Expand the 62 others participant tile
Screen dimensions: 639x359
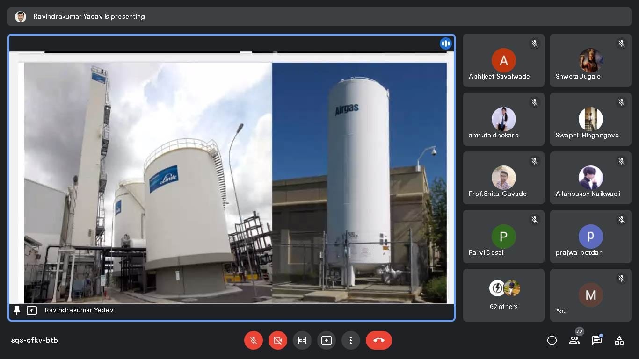[x=503, y=295]
